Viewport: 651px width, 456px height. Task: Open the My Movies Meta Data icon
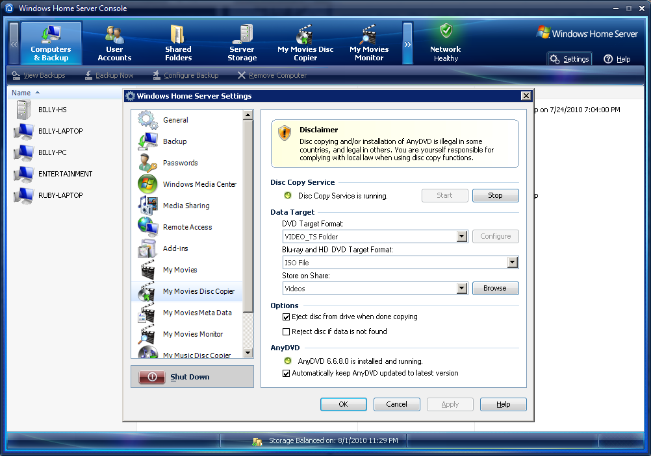147,313
